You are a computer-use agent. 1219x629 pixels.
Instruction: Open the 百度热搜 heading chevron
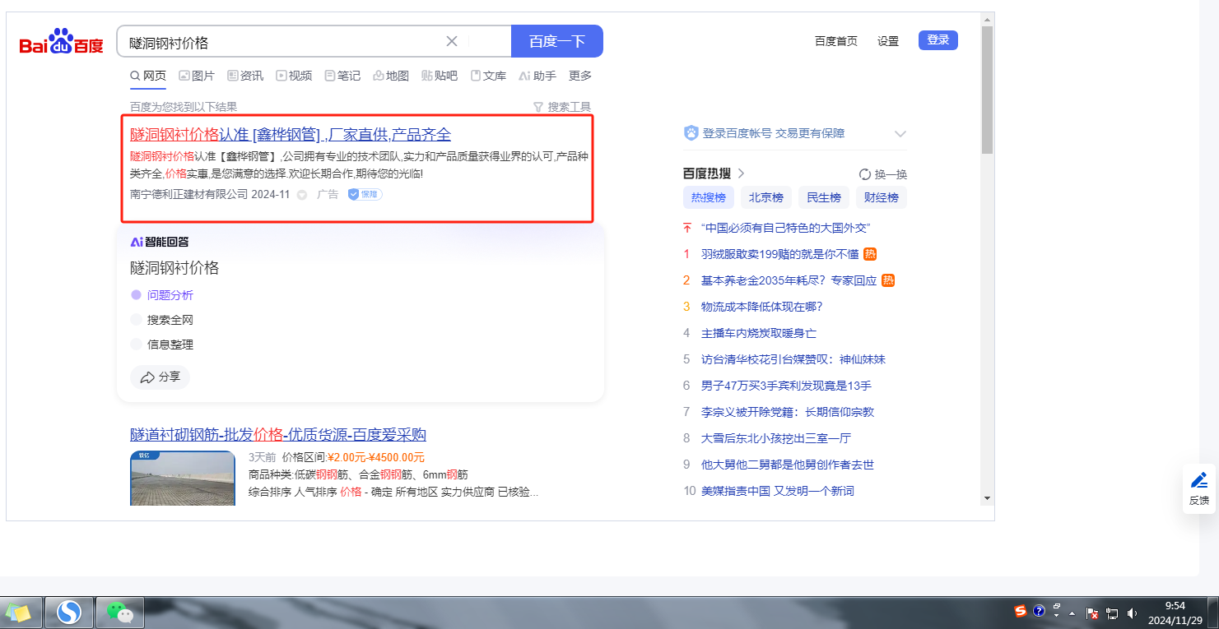[x=741, y=173]
